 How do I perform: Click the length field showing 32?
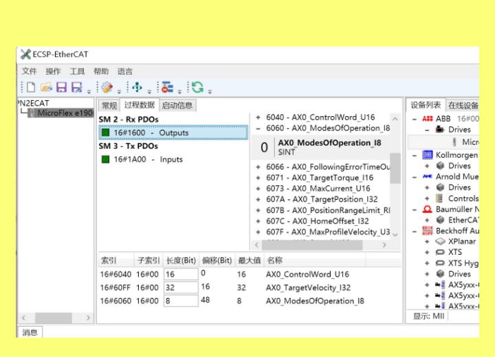point(180,288)
